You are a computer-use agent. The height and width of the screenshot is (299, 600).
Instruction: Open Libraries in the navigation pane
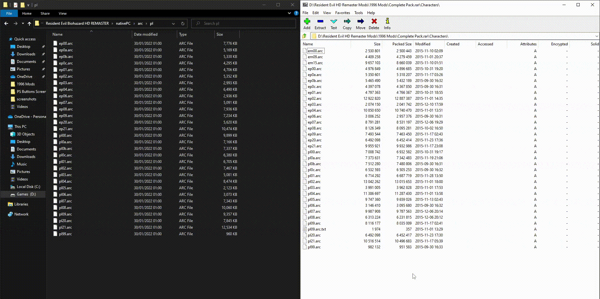click(x=21, y=204)
